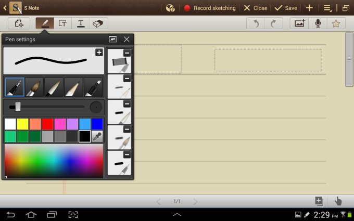Image resolution: width=354 pixels, height=221 pixels.
Task: Choose the fountain pen type
Action: click(15, 87)
